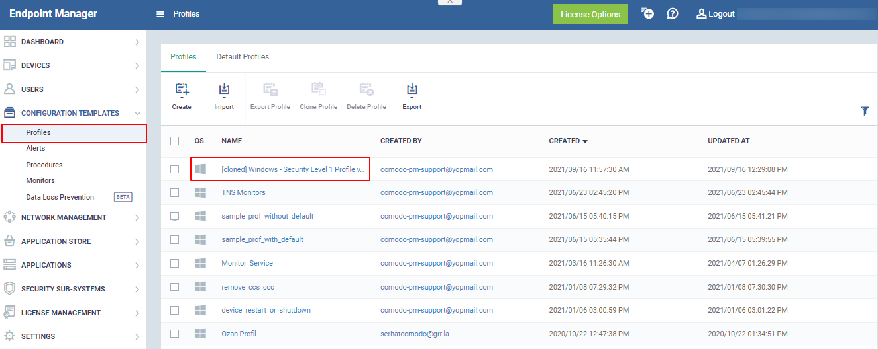Open the TNS Monitors profile link
878x349 pixels.
(243, 192)
